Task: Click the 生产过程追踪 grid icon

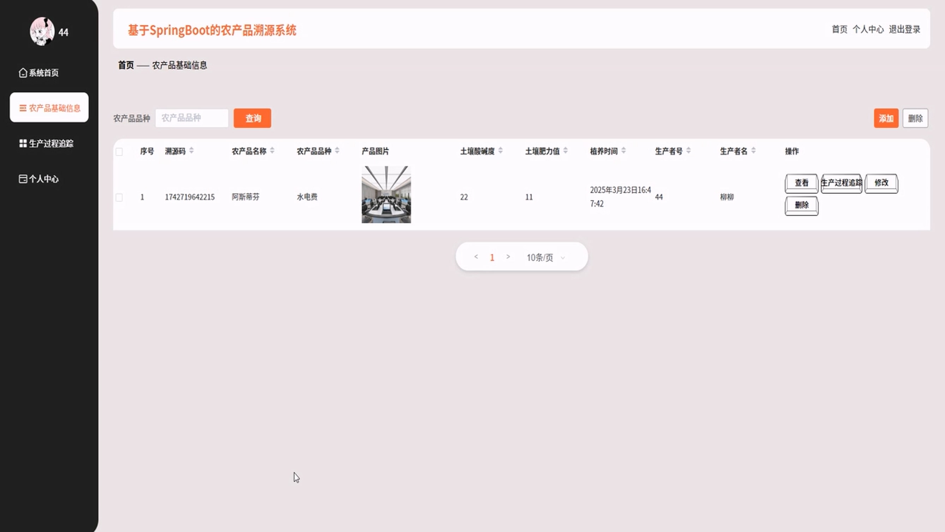Action: tap(23, 143)
